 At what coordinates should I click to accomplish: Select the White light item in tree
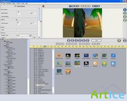7,44
